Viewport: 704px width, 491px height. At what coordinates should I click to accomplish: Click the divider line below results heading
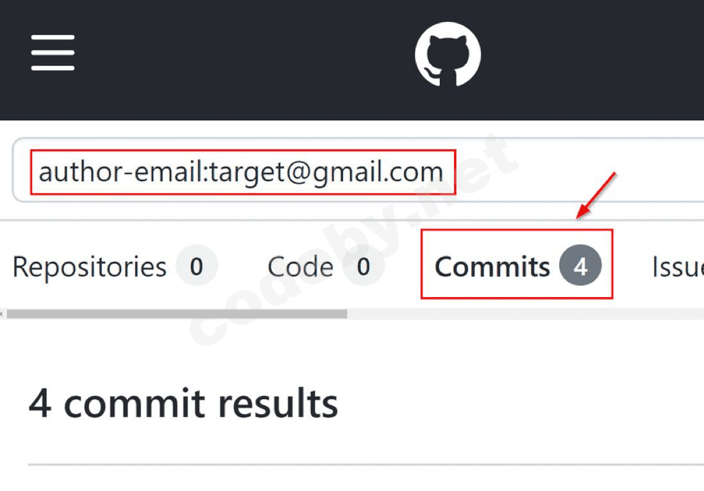click(x=365, y=464)
